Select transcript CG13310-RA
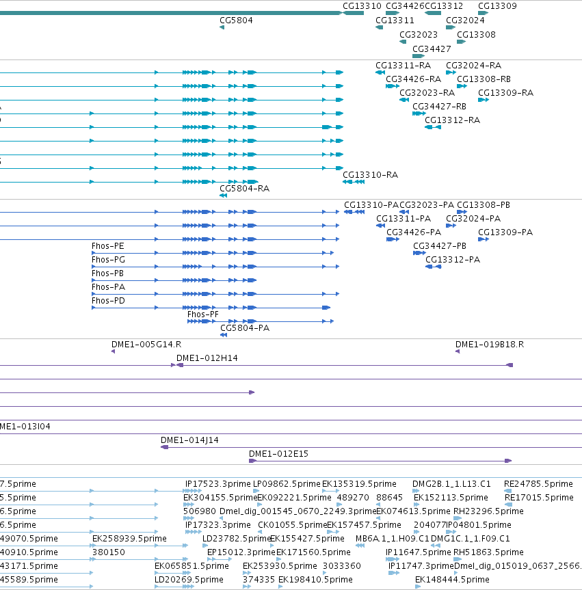This screenshot has width=582, height=590. [x=370, y=174]
